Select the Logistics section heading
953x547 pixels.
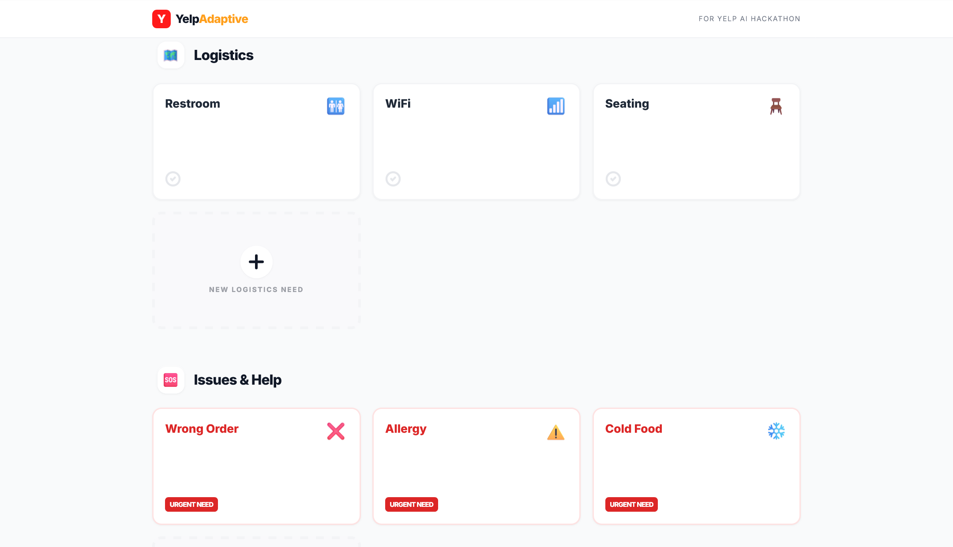coord(223,55)
